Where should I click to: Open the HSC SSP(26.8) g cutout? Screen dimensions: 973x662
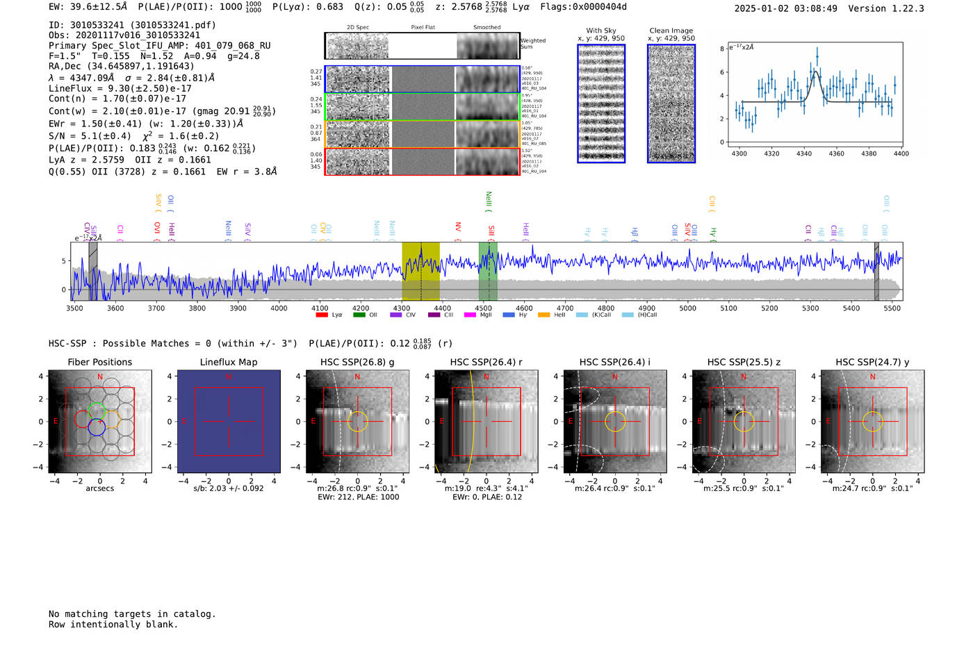click(x=357, y=422)
